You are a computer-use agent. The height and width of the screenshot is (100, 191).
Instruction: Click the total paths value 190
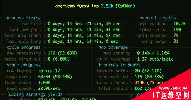177,29
